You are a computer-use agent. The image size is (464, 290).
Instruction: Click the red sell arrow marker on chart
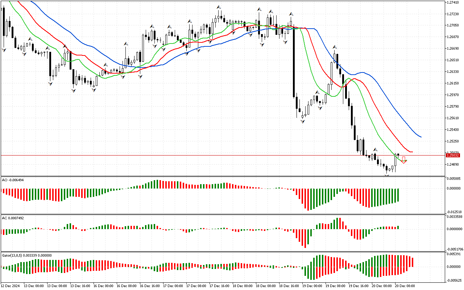coord(403,160)
